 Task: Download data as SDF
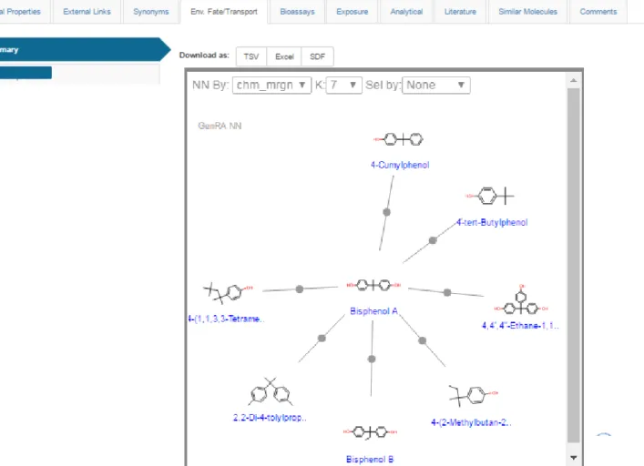(x=317, y=56)
